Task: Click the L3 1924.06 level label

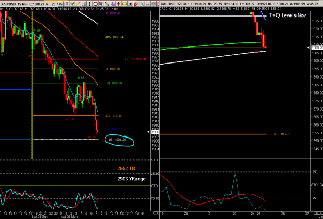Action: (112, 69)
